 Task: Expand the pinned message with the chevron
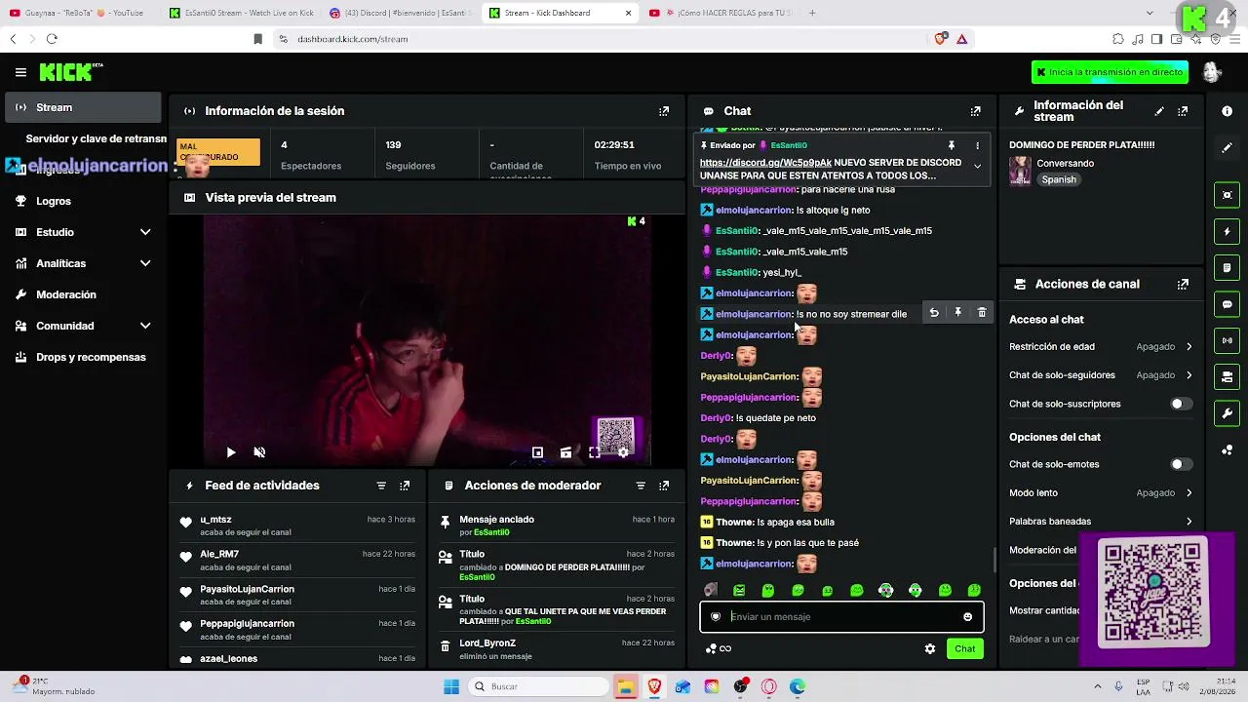point(977,167)
